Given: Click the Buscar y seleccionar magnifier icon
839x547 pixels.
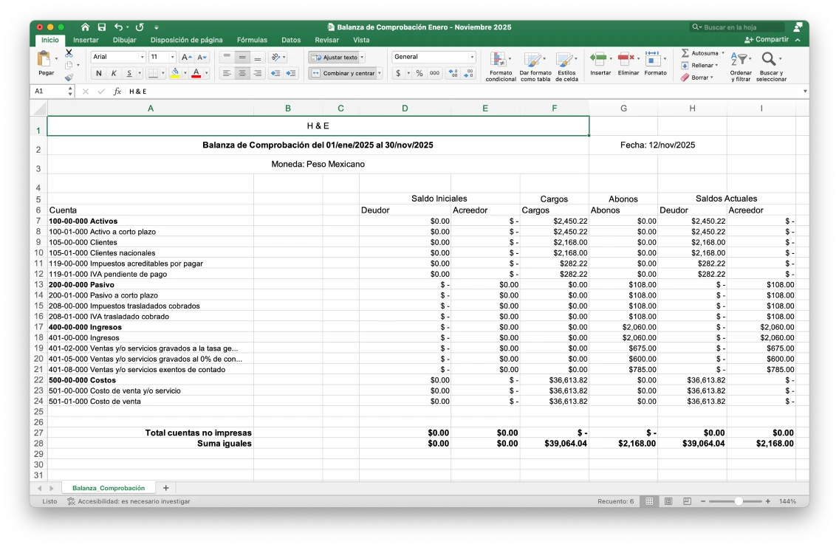Looking at the screenshot, I should click(x=770, y=59).
